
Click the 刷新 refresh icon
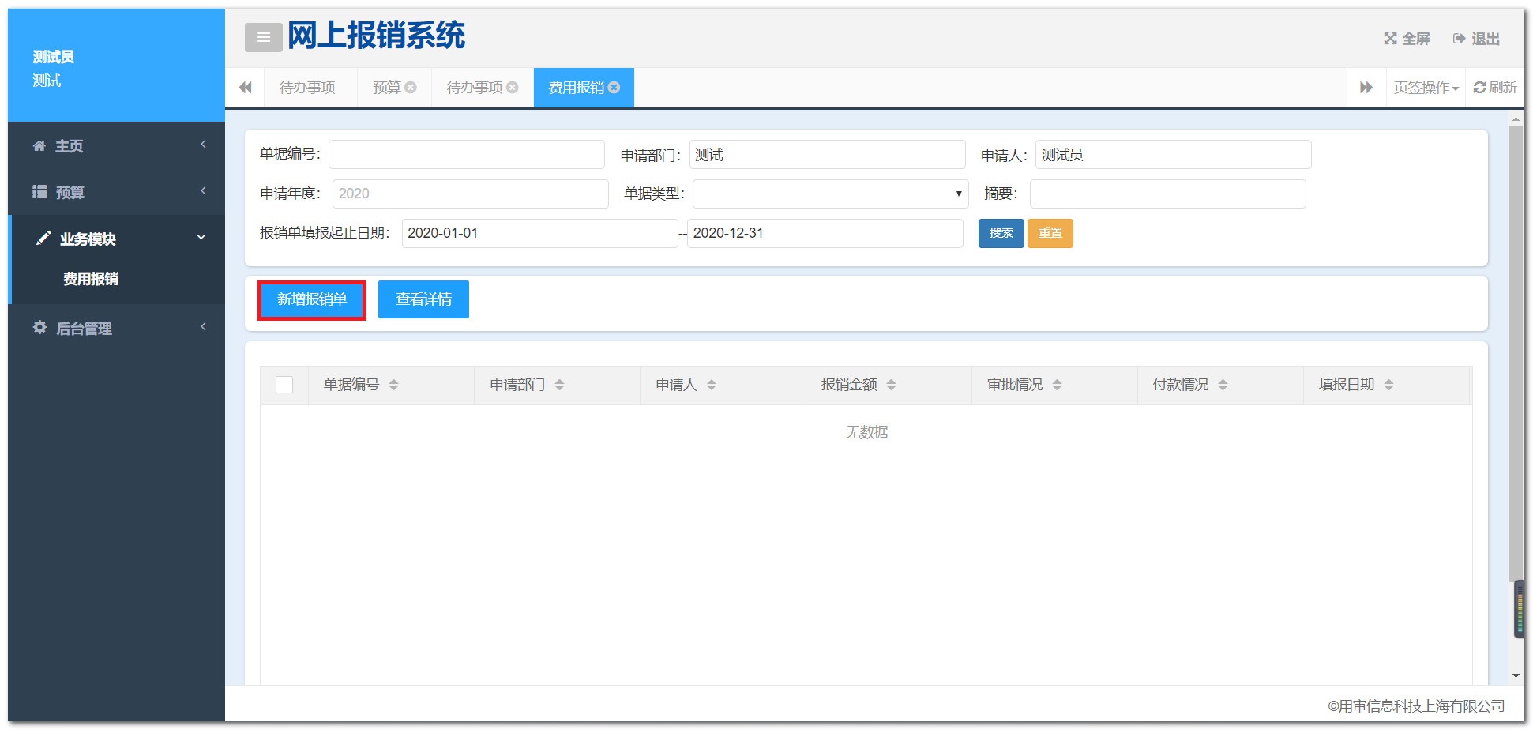tap(1480, 88)
